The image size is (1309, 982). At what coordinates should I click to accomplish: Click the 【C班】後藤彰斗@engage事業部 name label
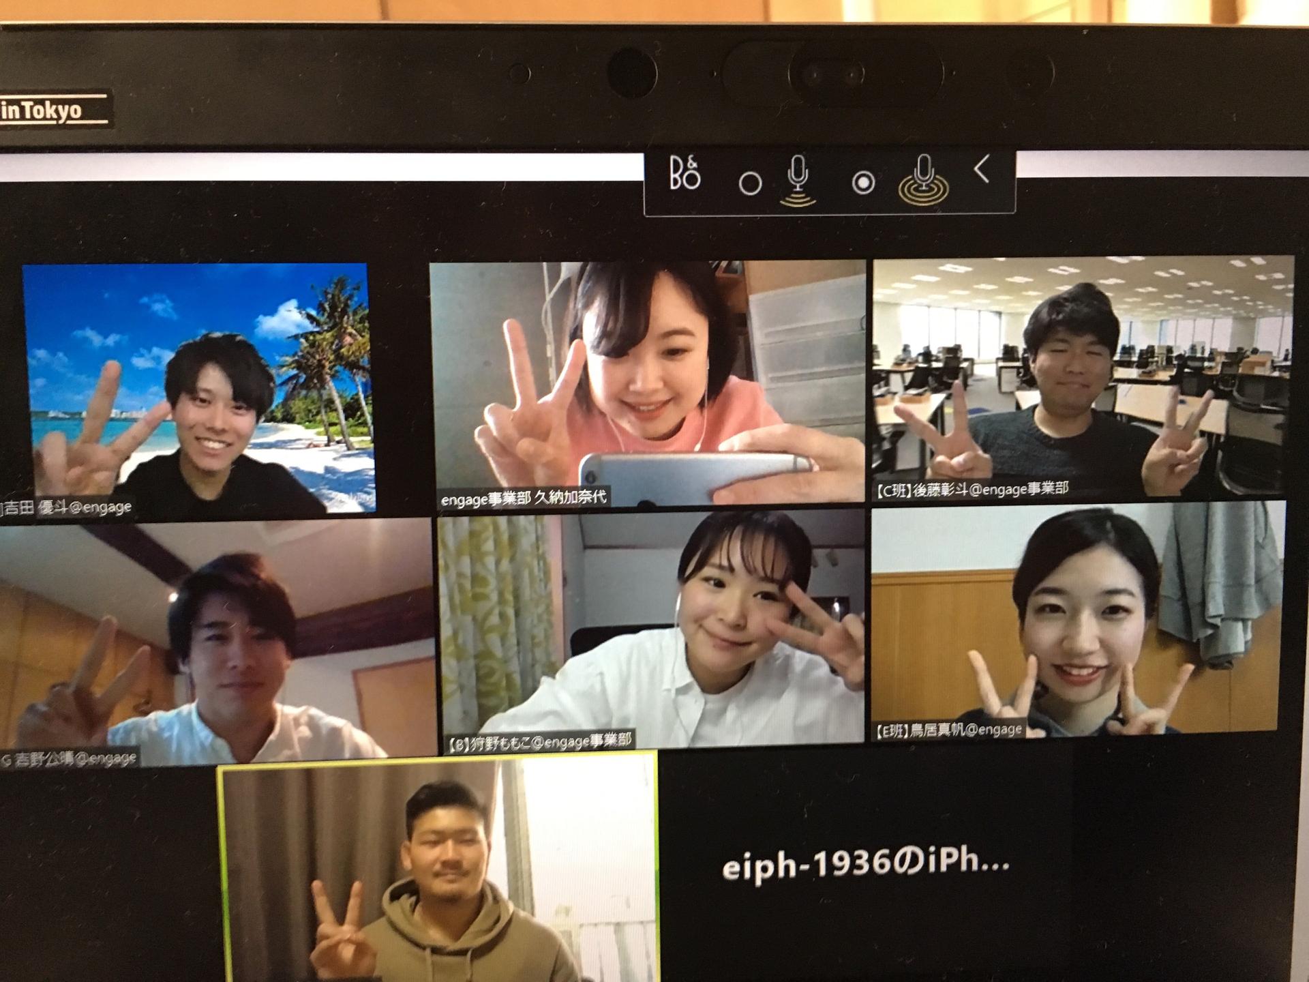[x=972, y=489]
